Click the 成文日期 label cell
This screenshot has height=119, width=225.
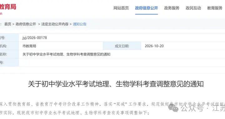tap(122, 46)
